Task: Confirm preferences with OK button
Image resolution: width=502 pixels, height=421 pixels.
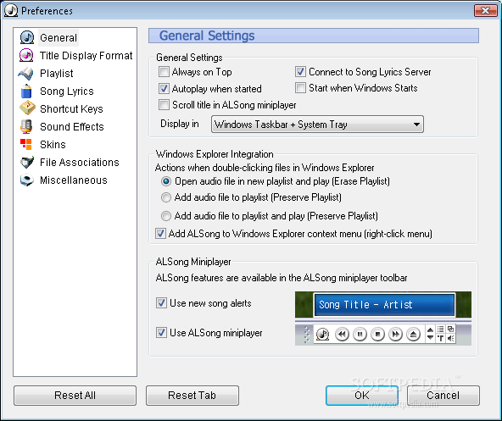Action: click(362, 396)
